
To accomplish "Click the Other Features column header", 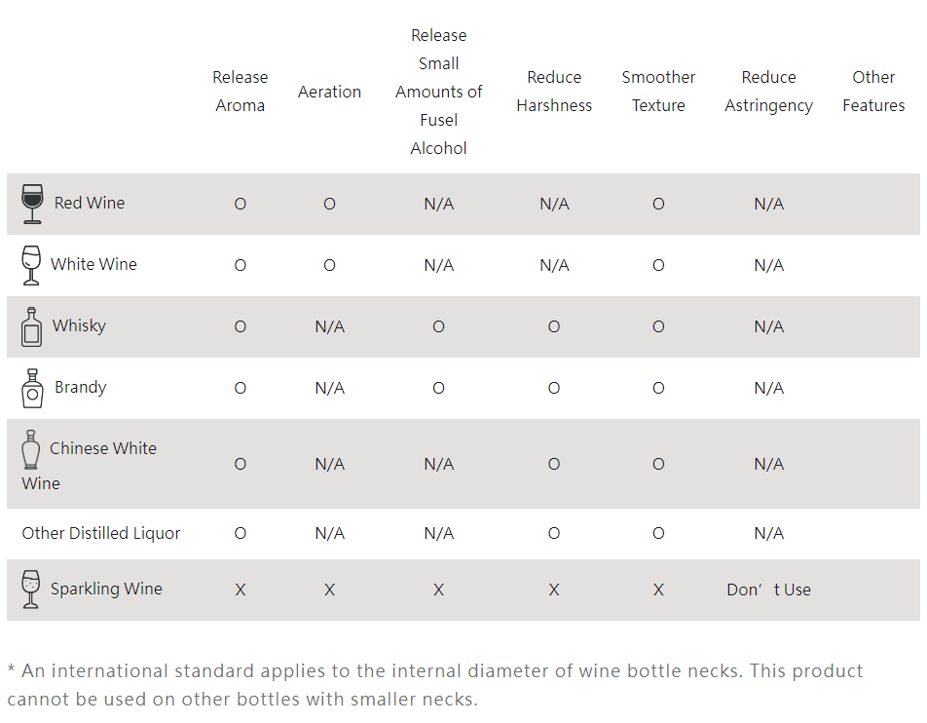I will pyautogui.click(x=873, y=92).
